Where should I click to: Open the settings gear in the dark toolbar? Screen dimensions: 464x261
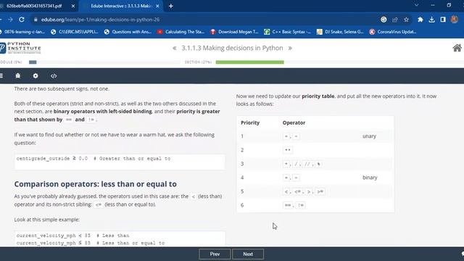pos(36,75)
